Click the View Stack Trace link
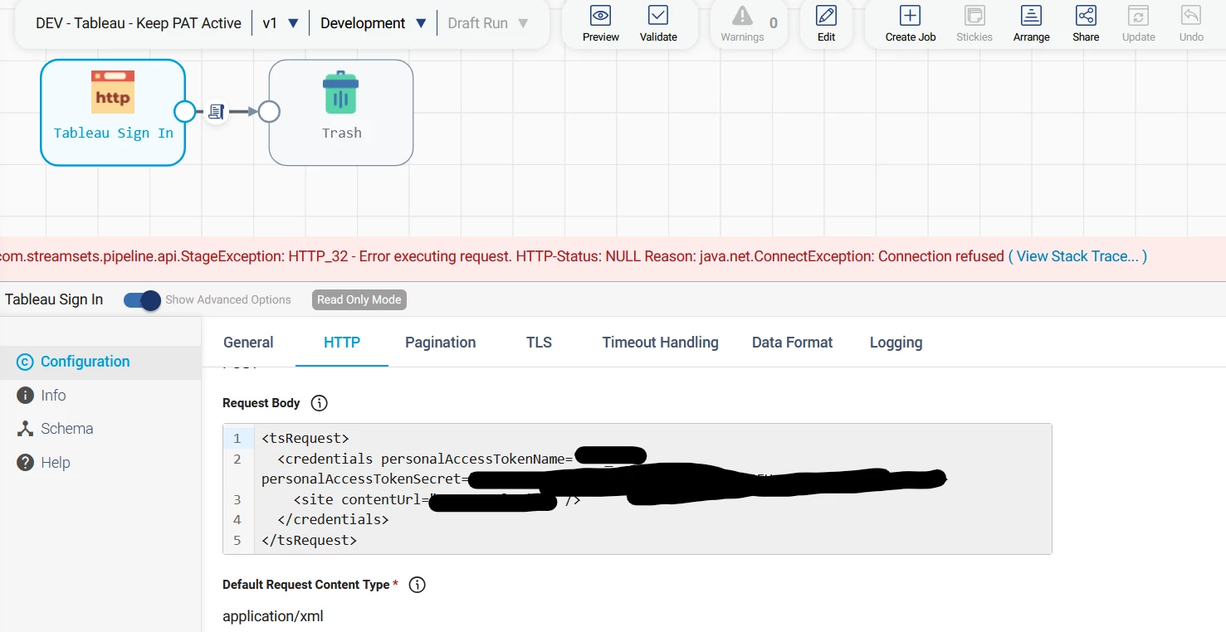The image size is (1226, 632). coord(1077,256)
